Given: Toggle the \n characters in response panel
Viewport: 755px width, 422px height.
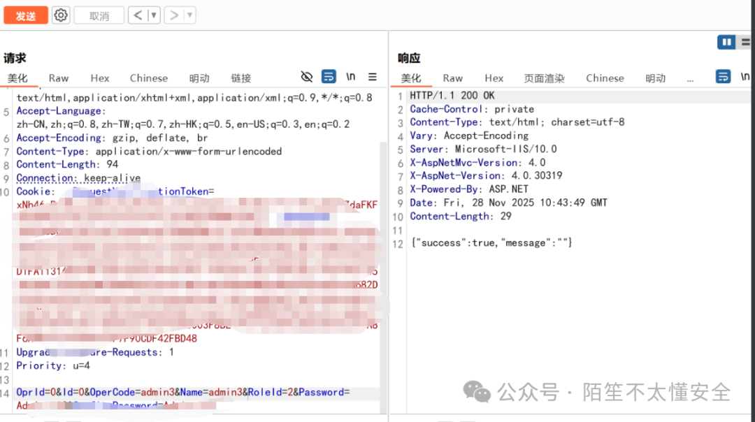Looking at the screenshot, I should [745, 77].
